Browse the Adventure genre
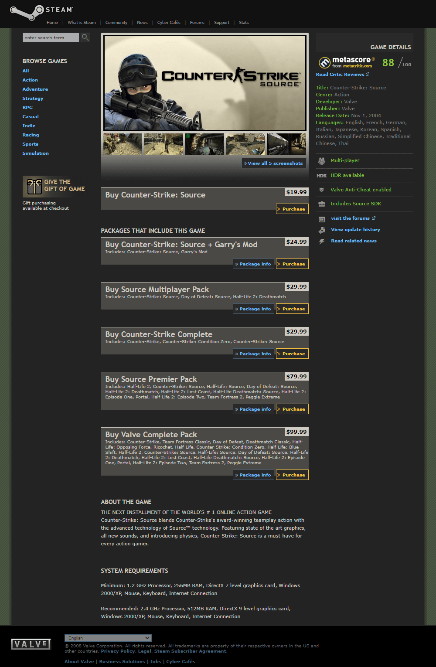Screen dimensions: 436x667 click(x=35, y=89)
